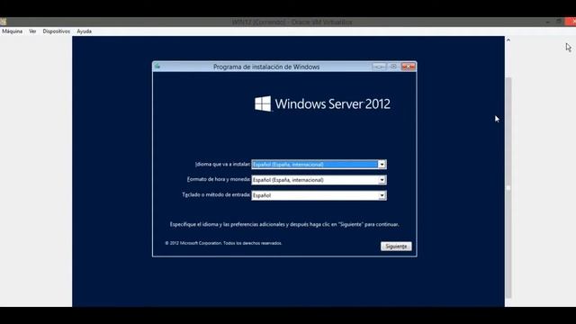Open the Máquina menu
The width and height of the screenshot is (576, 324).
(12, 31)
